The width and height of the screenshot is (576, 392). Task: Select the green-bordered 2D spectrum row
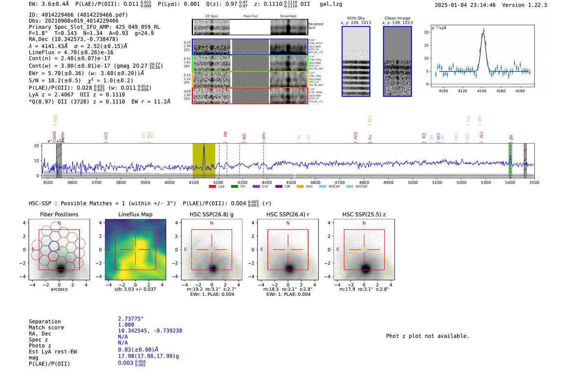tap(250, 63)
